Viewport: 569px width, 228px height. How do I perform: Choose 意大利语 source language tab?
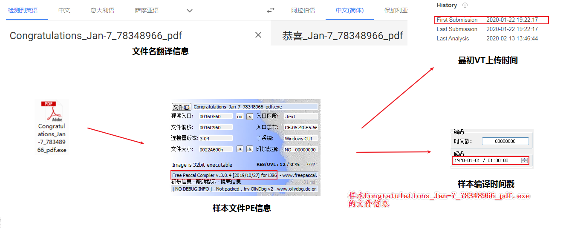pyautogui.click(x=103, y=10)
